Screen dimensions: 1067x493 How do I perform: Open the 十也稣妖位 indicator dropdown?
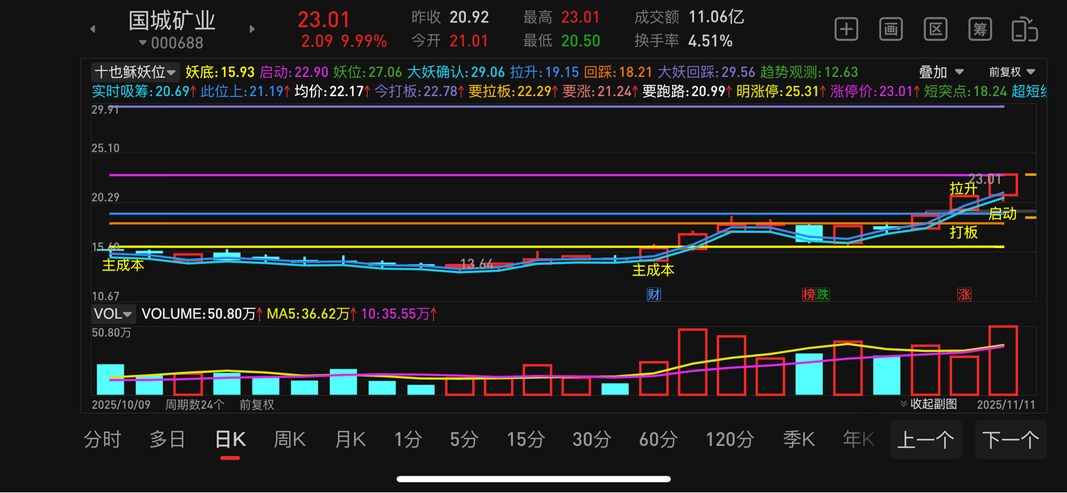point(135,72)
